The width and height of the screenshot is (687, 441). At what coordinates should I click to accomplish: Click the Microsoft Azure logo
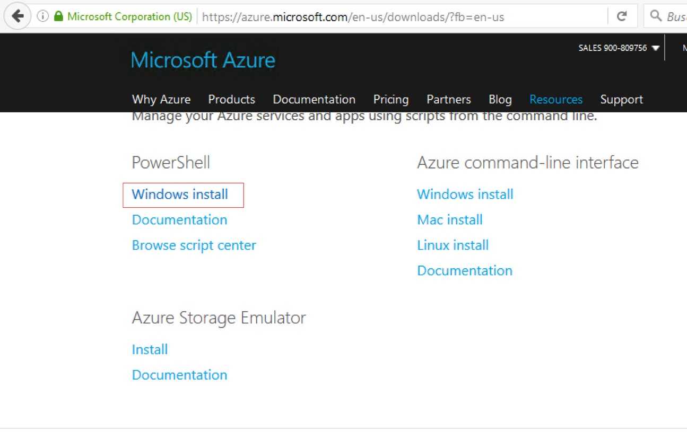pyautogui.click(x=203, y=60)
